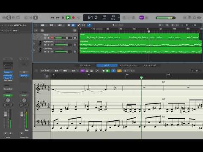Expand the Region MIDI defaults disclosure triangle
Viewport: 203px width, 152px height.
pos(2,25)
